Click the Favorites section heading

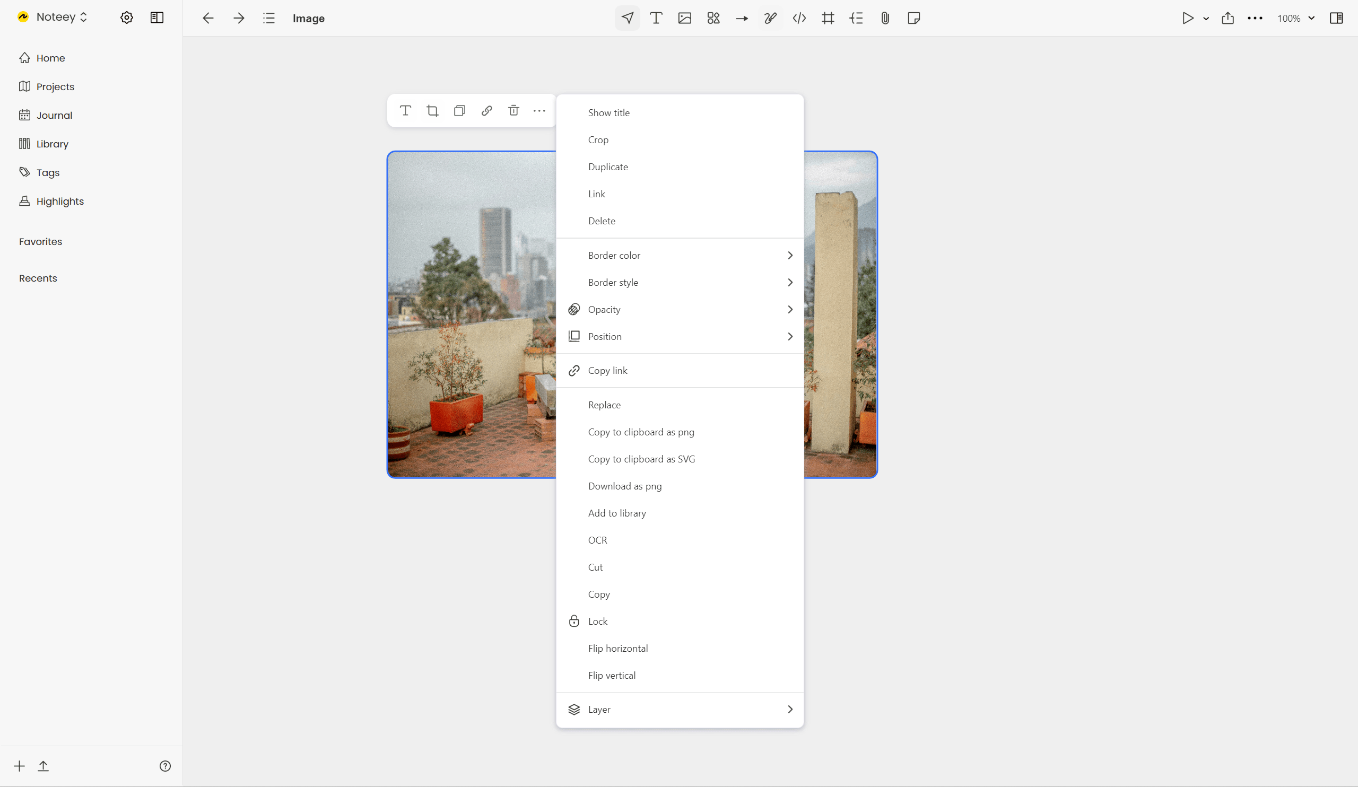tap(40, 241)
